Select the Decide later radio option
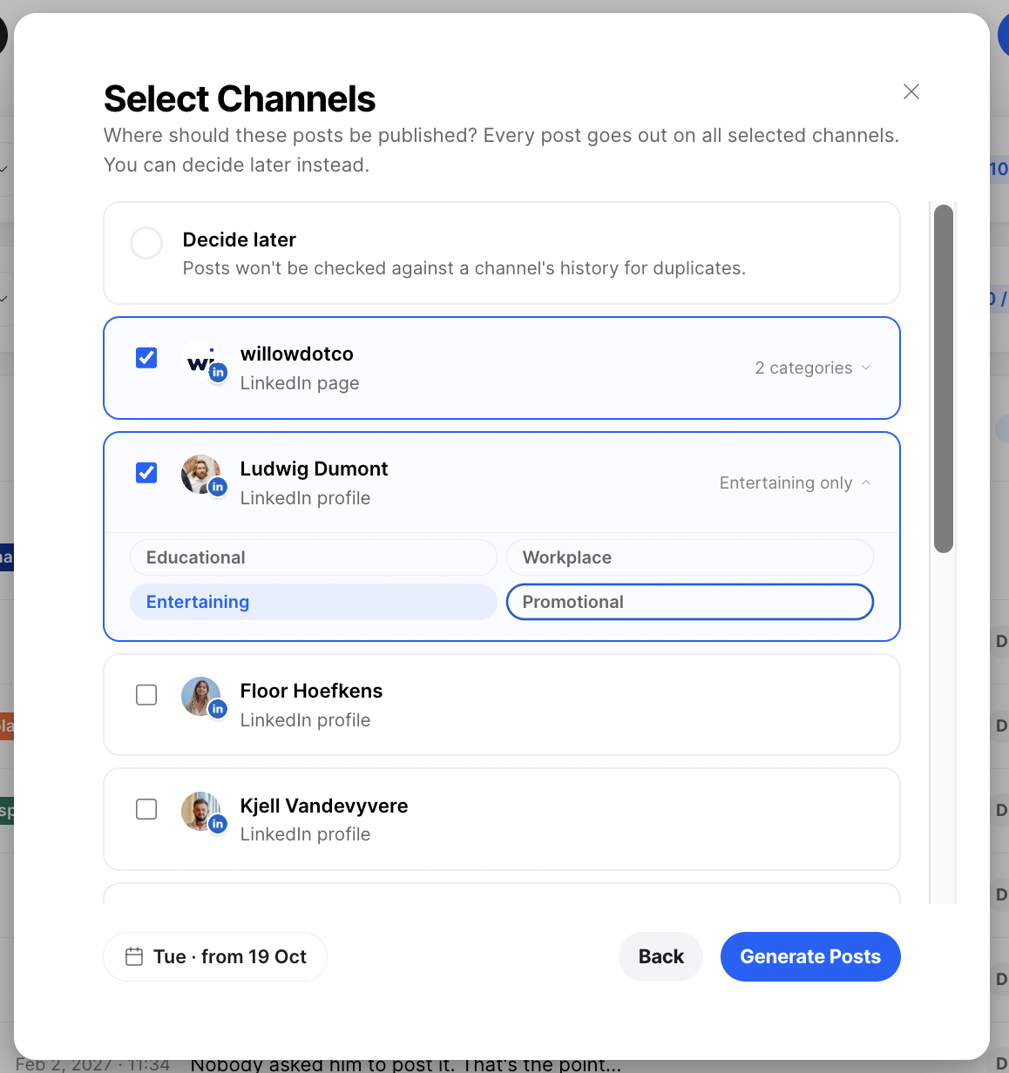The width and height of the screenshot is (1009, 1073). [146, 243]
